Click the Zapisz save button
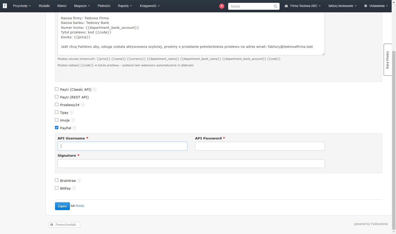The width and height of the screenshot is (396, 234). 62,206
